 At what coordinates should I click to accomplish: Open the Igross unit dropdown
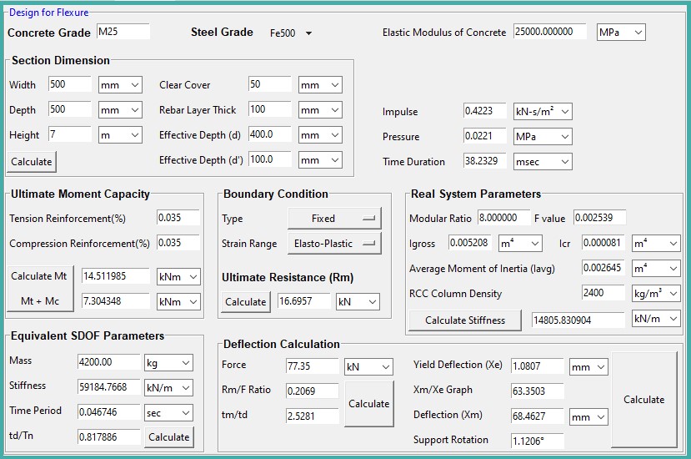point(520,244)
